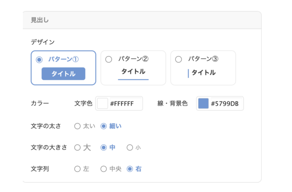Click the 文字列 row label
Viewport: 292px width, 192px height.
tap(40, 169)
